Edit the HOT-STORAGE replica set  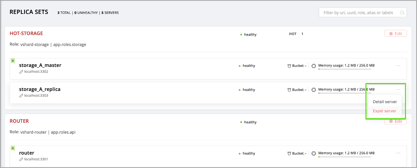pos(396,33)
